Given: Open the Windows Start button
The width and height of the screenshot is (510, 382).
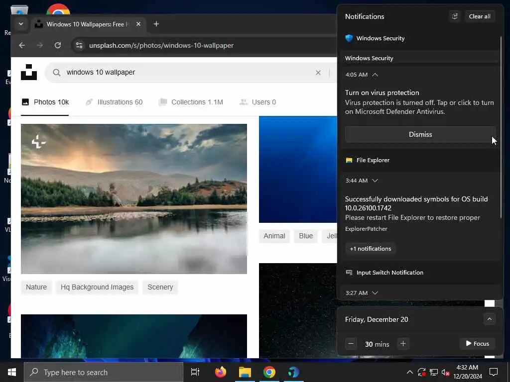Looking at the screenshot, I should pyautogui.click(x=12, y=372).
